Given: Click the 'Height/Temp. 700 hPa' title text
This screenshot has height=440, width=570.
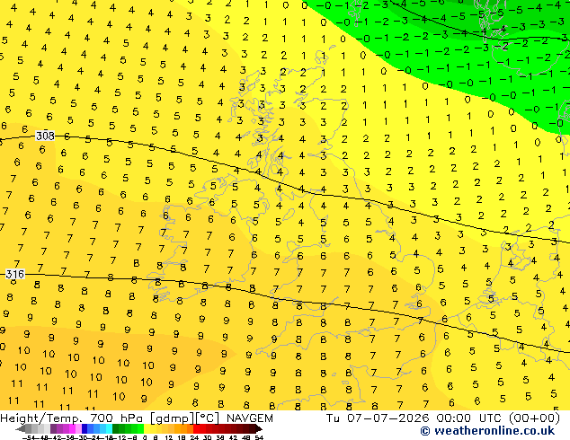Looking at the screenshot, I should pos(72,418).
